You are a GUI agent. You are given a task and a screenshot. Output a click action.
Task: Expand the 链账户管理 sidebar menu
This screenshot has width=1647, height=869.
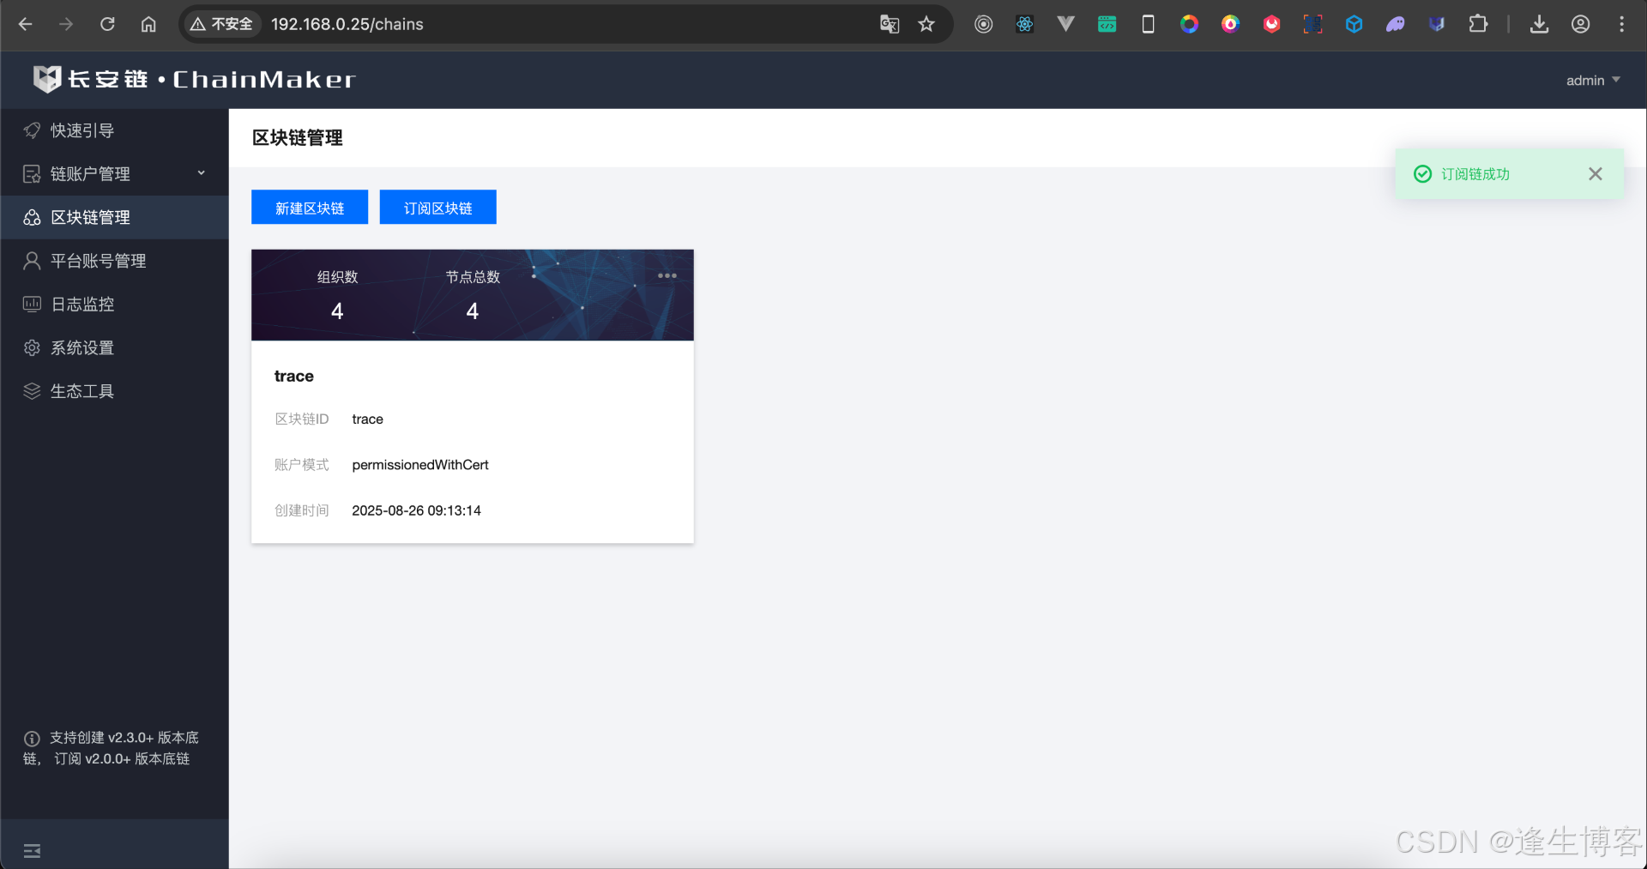pyautogui.click(x=115, y=173)
